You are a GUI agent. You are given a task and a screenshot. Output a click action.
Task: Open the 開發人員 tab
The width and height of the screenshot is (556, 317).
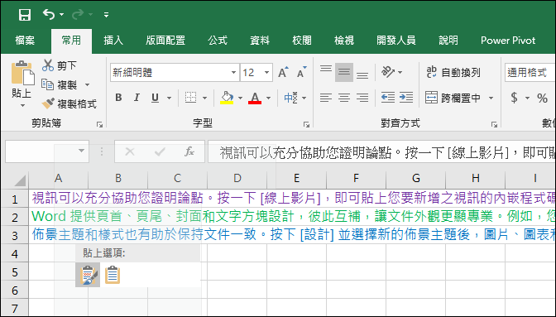(395, 41)
